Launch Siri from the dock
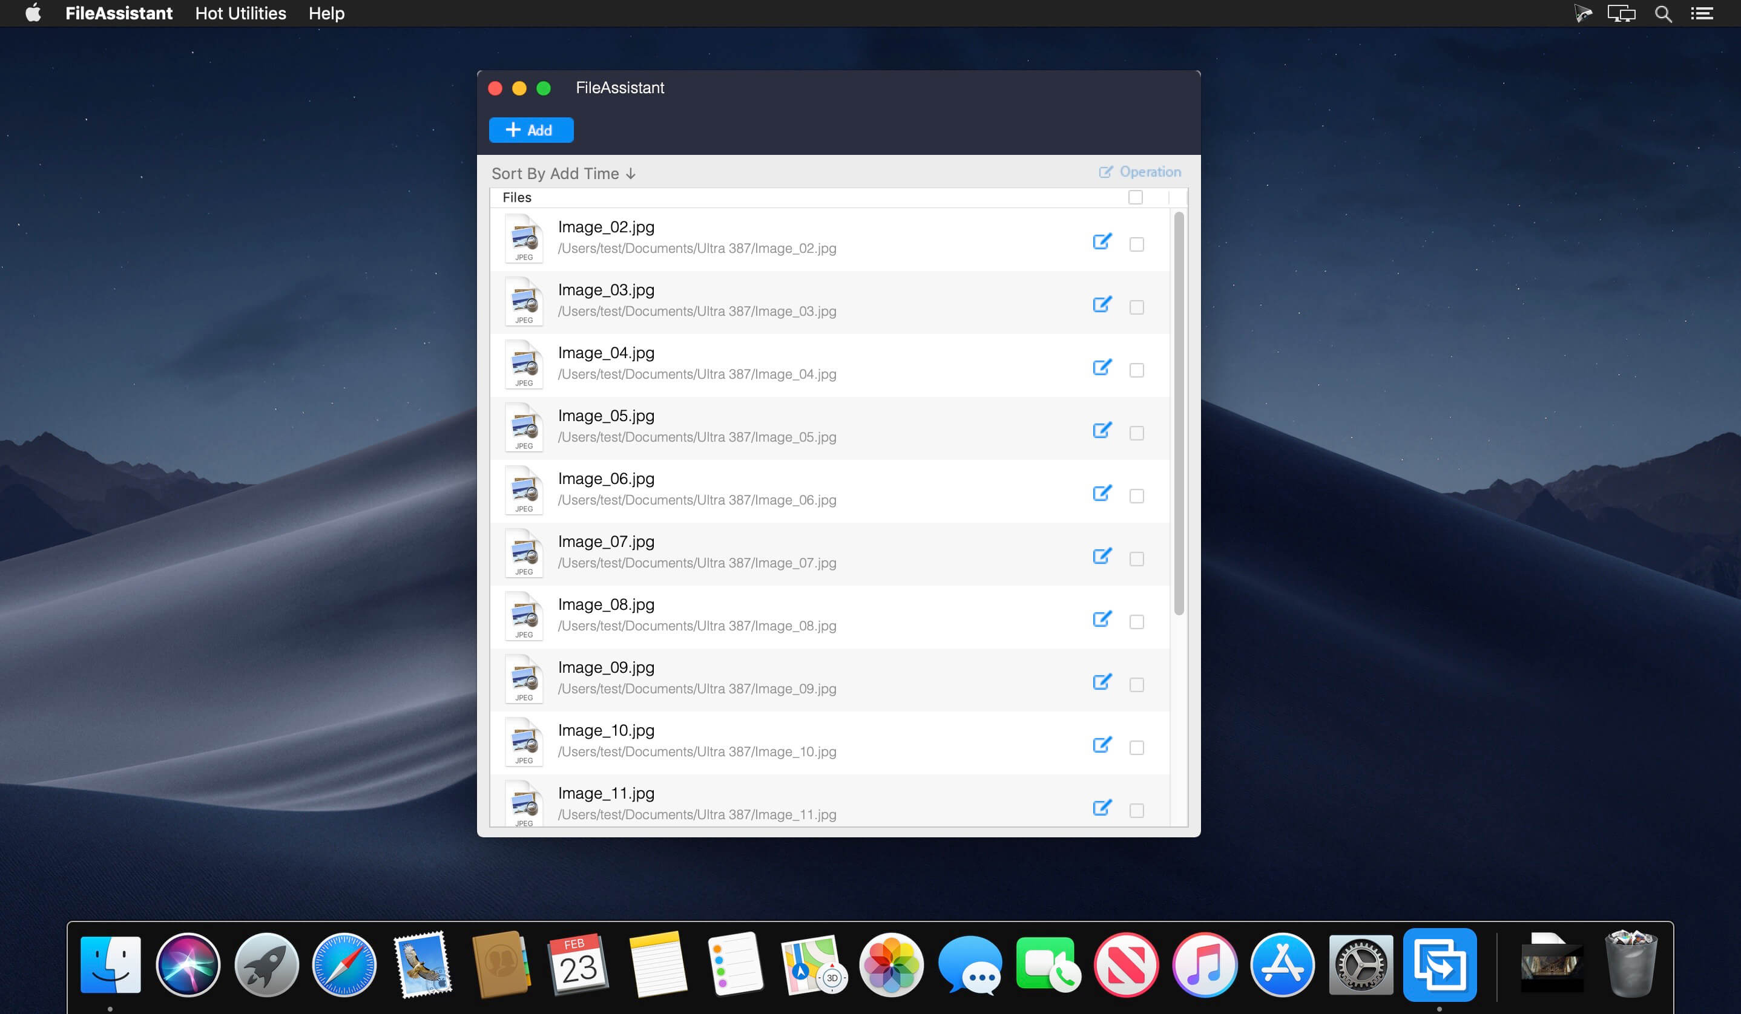1741x1014 pixels. [188, 964]
